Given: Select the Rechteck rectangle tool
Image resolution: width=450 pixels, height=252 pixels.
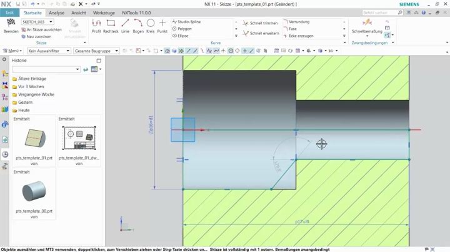Looking at the screenshot, I should pos(111,24).
